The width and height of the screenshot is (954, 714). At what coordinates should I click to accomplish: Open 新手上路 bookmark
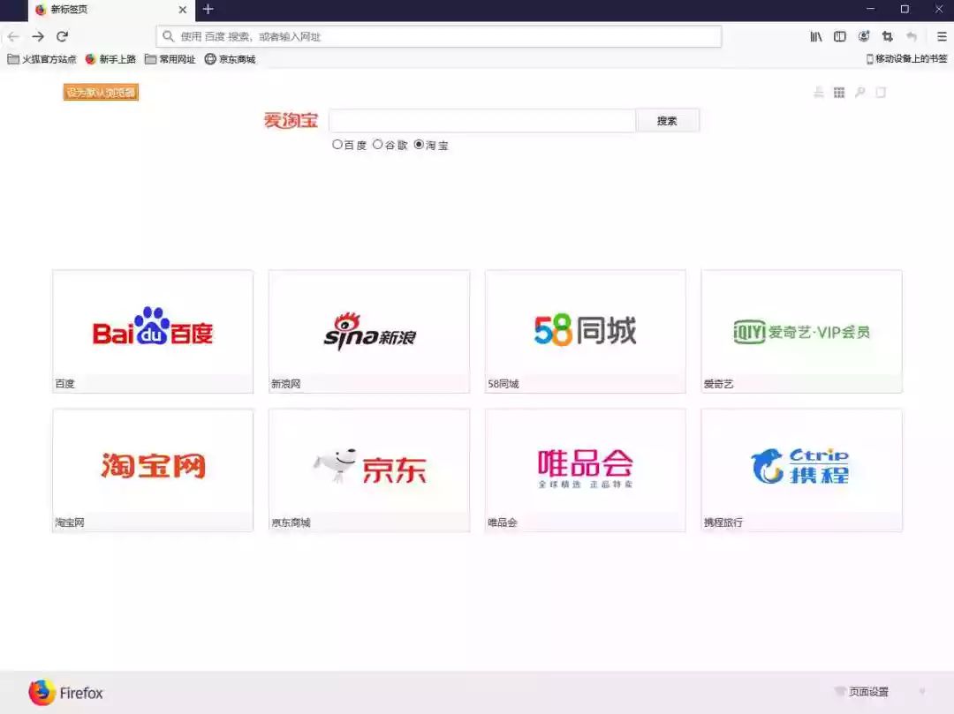[110, 59]
